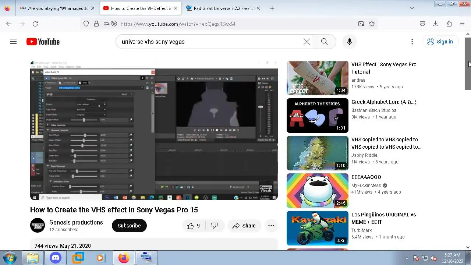Toggle picture-in-picture from the address bar

pyautogui.click(x=361, y=24)
